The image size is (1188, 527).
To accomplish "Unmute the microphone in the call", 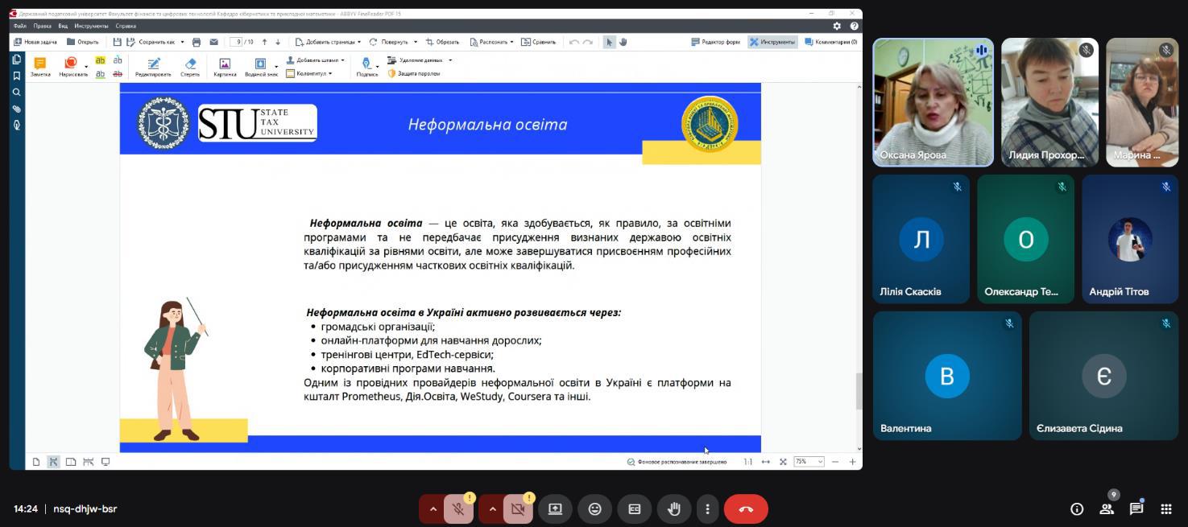I will click(458, 508).
